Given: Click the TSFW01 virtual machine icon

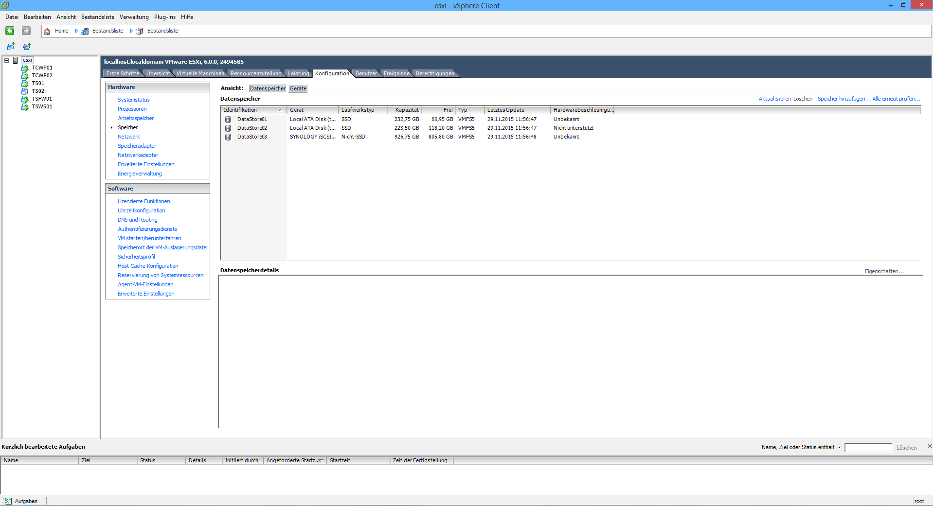Looking at the screenshot, I should tap(25, 99).
